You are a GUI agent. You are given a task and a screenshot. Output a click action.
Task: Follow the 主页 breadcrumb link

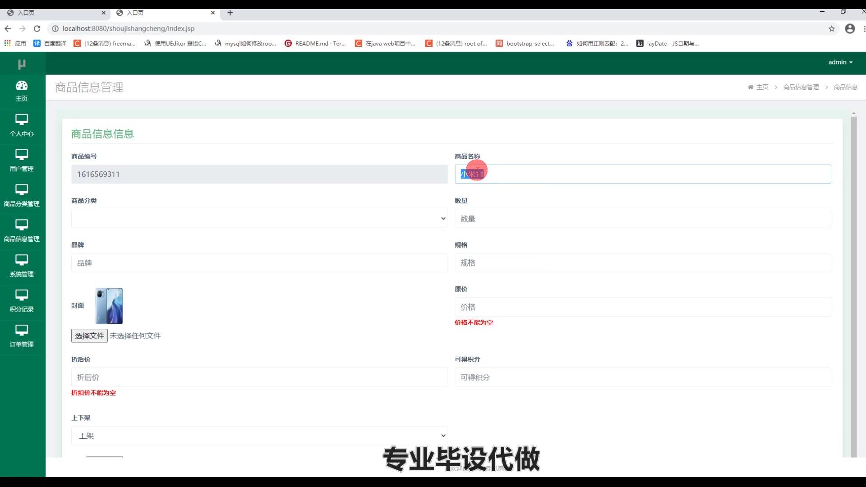point(762,87)
